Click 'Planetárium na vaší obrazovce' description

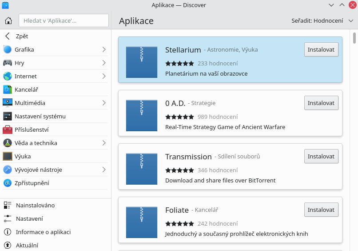point(207,74)
